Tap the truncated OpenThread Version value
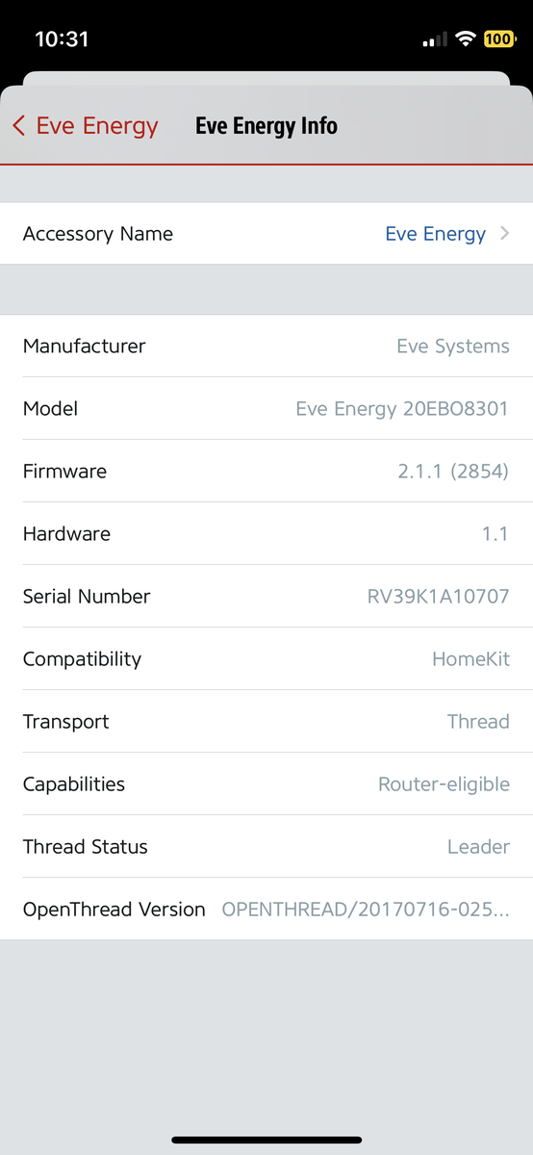The width and height of the screenshot is (533, 1155). coord(366,910)
